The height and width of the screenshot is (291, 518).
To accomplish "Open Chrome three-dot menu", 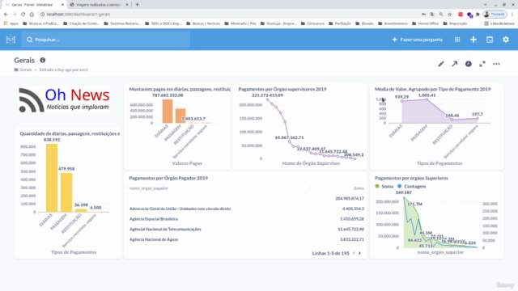I will (x=512, y=15).
